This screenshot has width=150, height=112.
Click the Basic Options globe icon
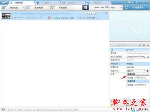pos(112,50)
